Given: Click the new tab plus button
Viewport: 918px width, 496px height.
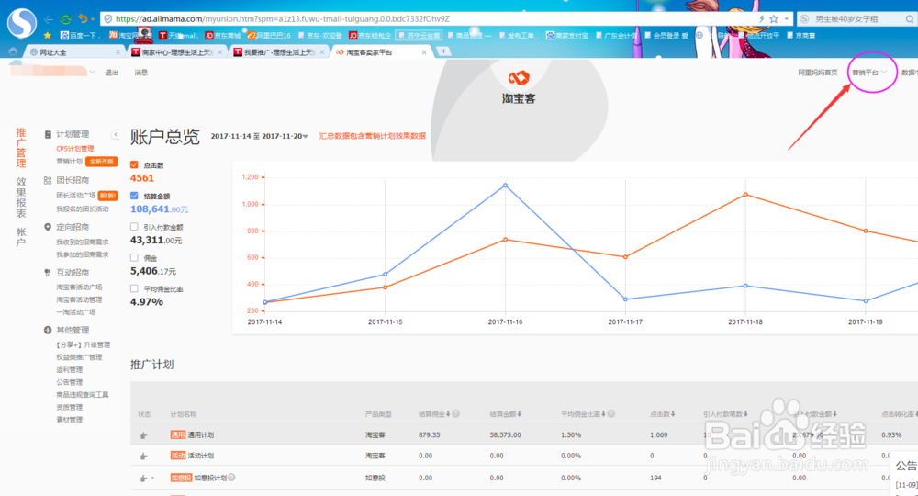Looking at the screenshot, I should (444, 51).
